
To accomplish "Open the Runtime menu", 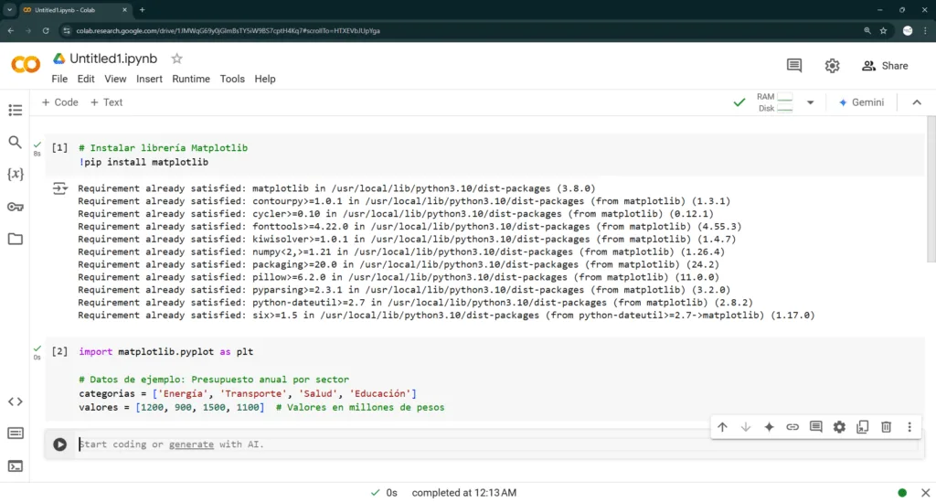I will coord(191,79).
